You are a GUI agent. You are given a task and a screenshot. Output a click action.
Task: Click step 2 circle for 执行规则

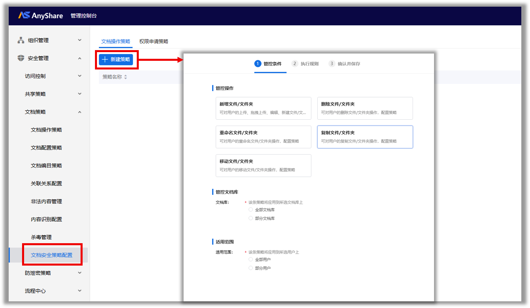pyautogui.click(x=295, y=63)
